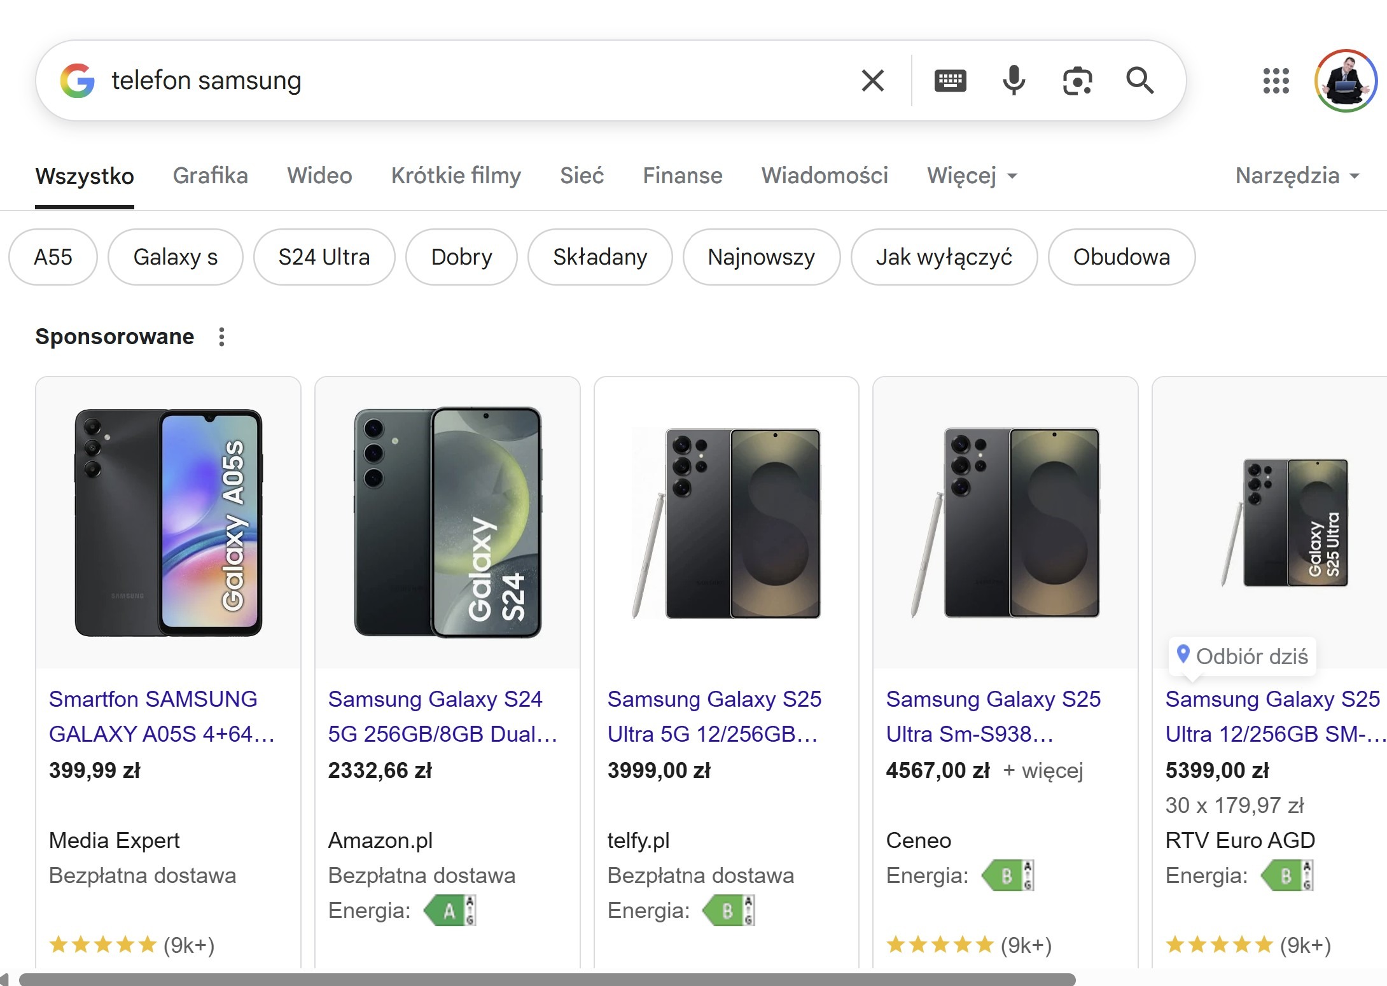Expand the Więcej dropdown menu
This screenshot has width=1387, height=986.
click(972, 176)
